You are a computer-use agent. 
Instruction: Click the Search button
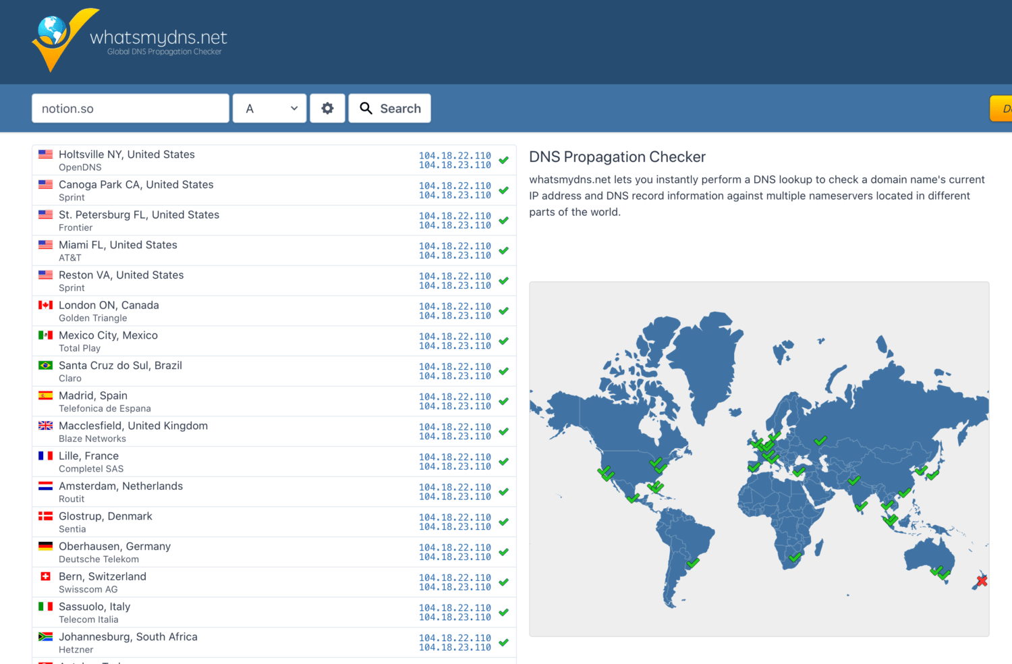[389, 109]
